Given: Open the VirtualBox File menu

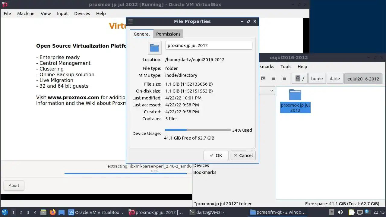Looking at the screenshot, I should click(7, 14).
